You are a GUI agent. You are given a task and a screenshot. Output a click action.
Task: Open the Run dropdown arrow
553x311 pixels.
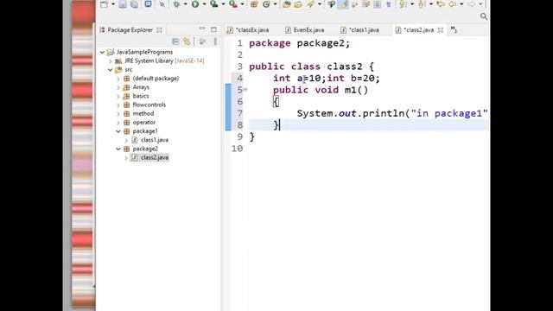(x=204, y=4)
